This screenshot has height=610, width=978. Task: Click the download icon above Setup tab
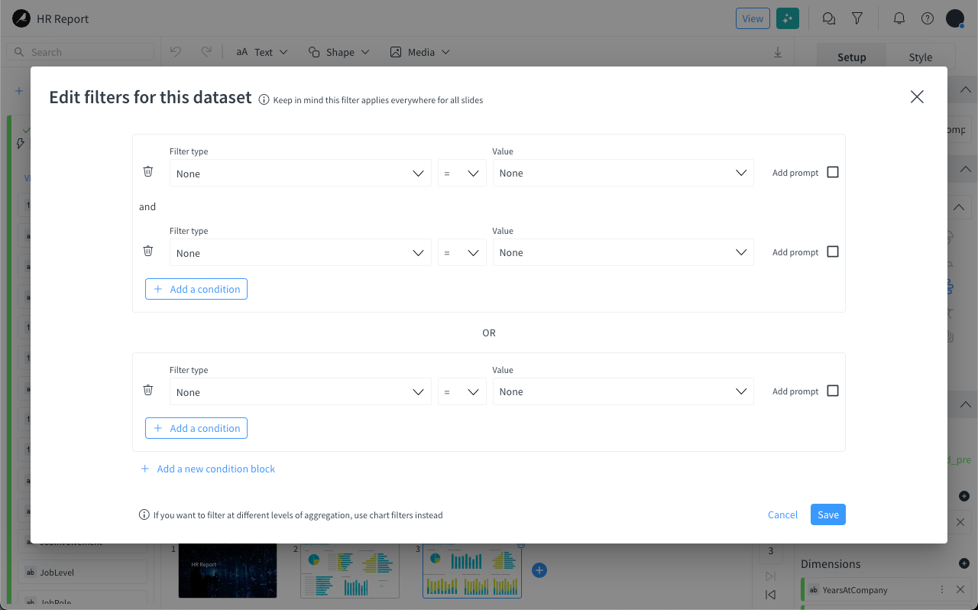(778, 52)
